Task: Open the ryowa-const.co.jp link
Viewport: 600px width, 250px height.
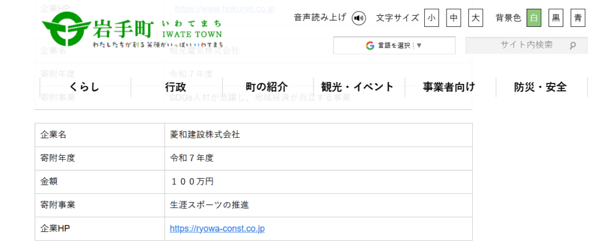Action: click(x=217, y=228)
